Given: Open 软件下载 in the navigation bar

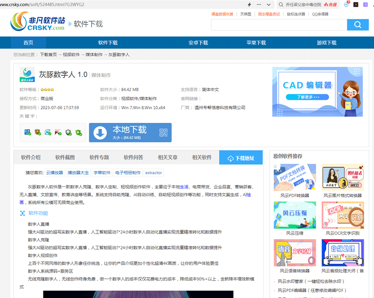Looking at the screenshot, I should coord(108,43).
